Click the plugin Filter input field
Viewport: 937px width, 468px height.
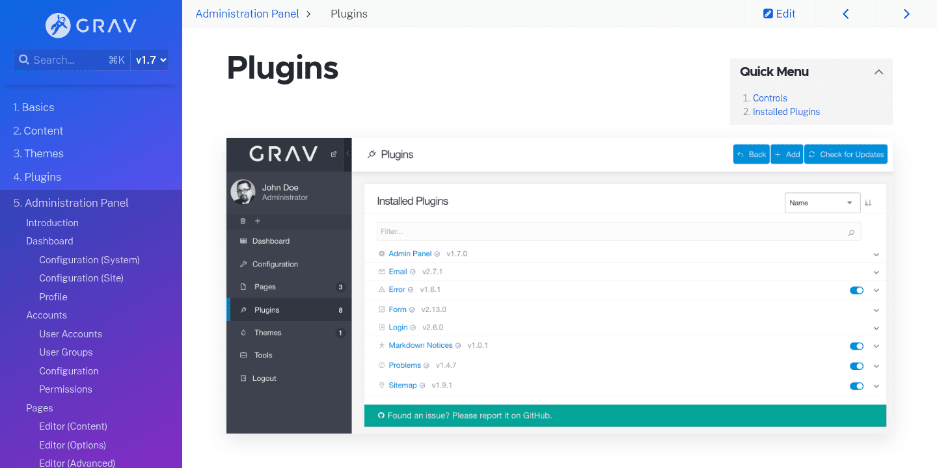(586, 231)
